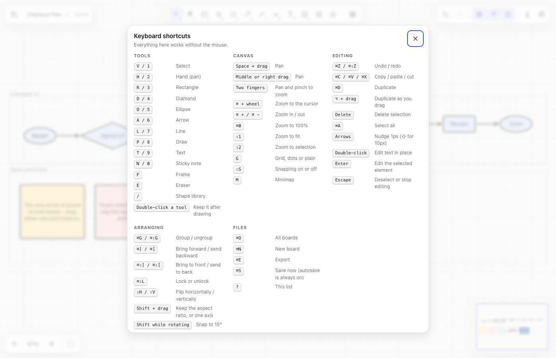The image size is (556, 358).
Task: Click the 'Delete' key label
Action: pos(343,115)
